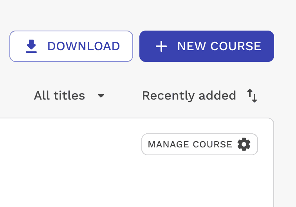Create a course with NEW COURSE button
The image size is (296, 207).
pyautogui.click(x=207, y=46)
